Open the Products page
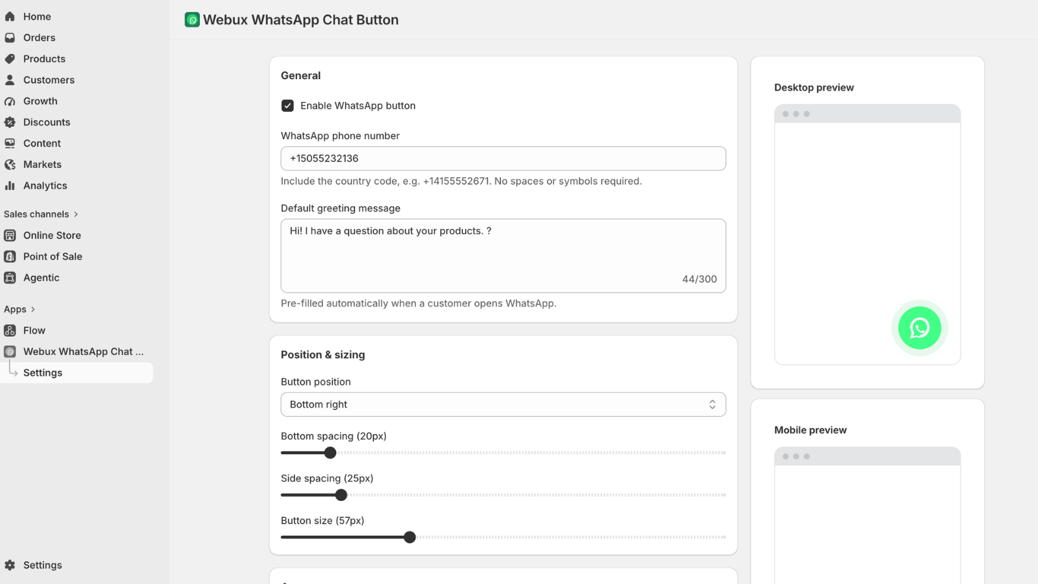1038x584 pixels. tap(44, 59)
